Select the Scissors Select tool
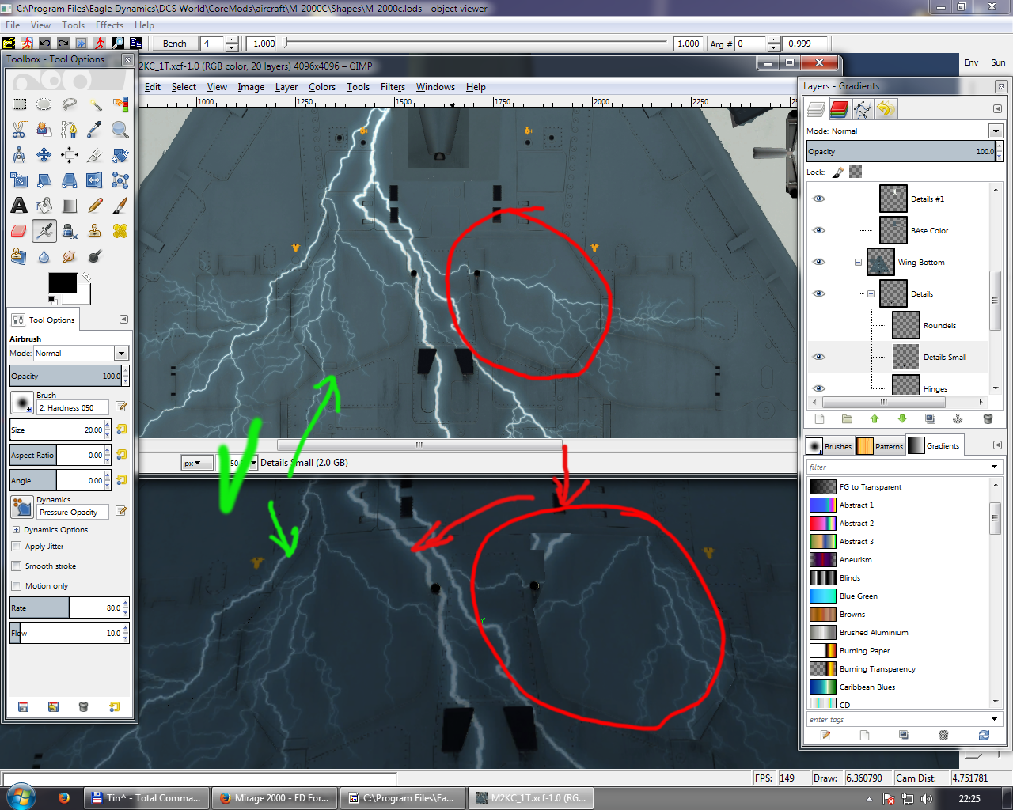The width and height of the screenshot is (1013, 810). coord(19,130)
